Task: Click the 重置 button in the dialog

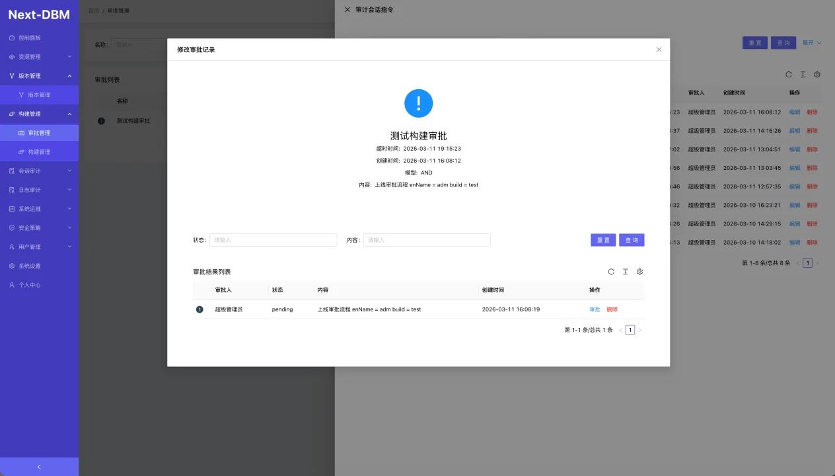Action: [x=603, y=240]
